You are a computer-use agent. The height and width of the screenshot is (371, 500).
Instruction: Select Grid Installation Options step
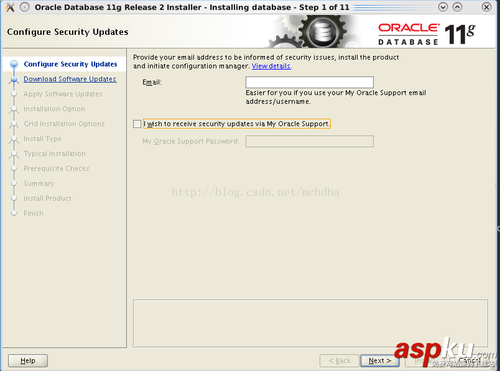point(64,124)
